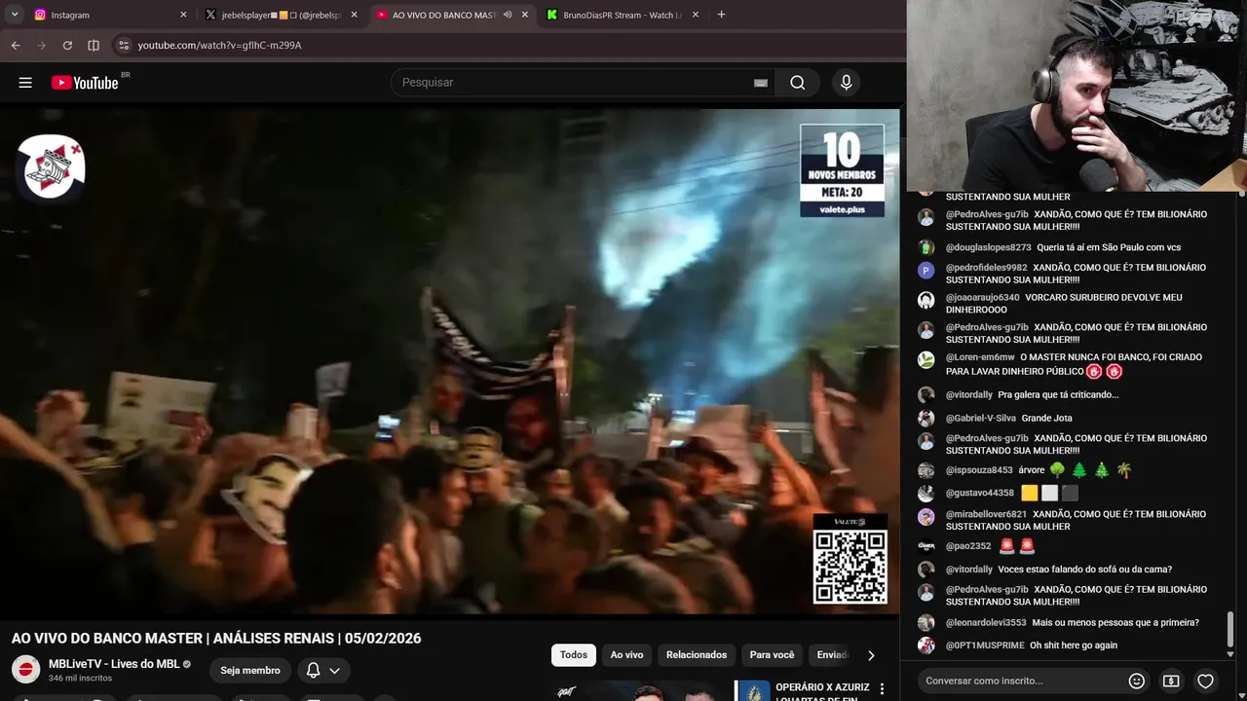1247x701 pixels.
Task: Open @douglaslopes8273 chat username
Action: [x=988, y=247]
